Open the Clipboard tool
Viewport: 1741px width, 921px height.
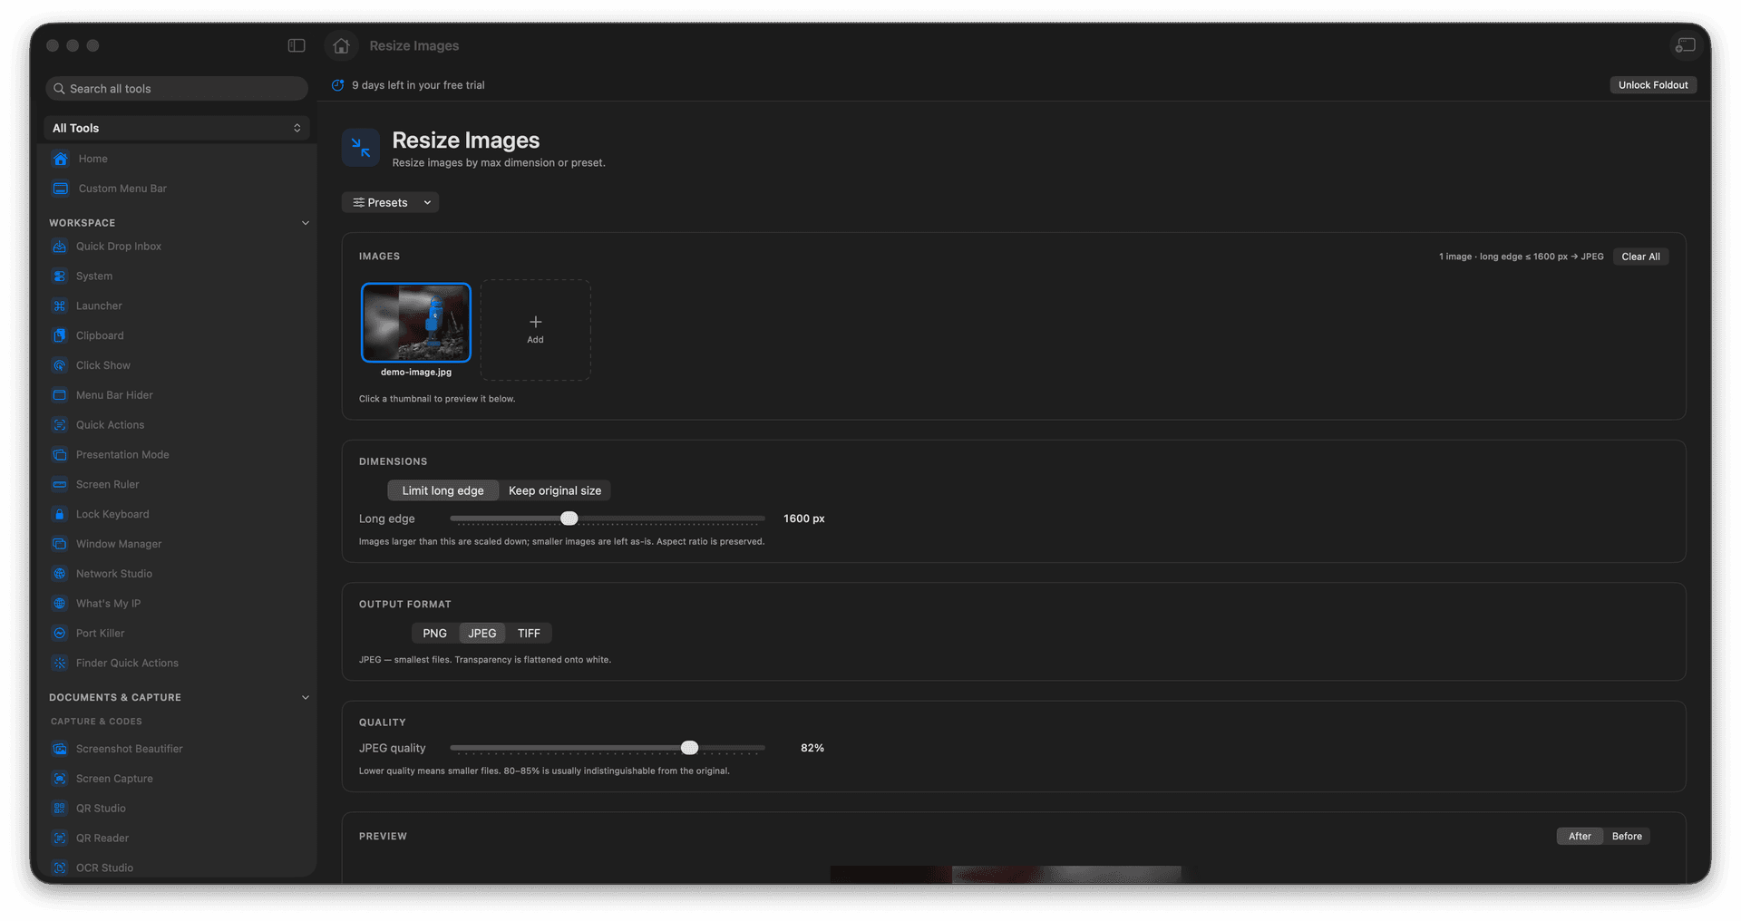(177, 335)
